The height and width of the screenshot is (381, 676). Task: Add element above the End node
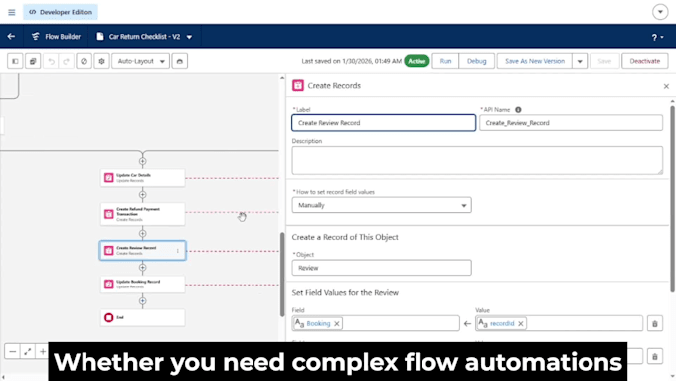point(143,300)
